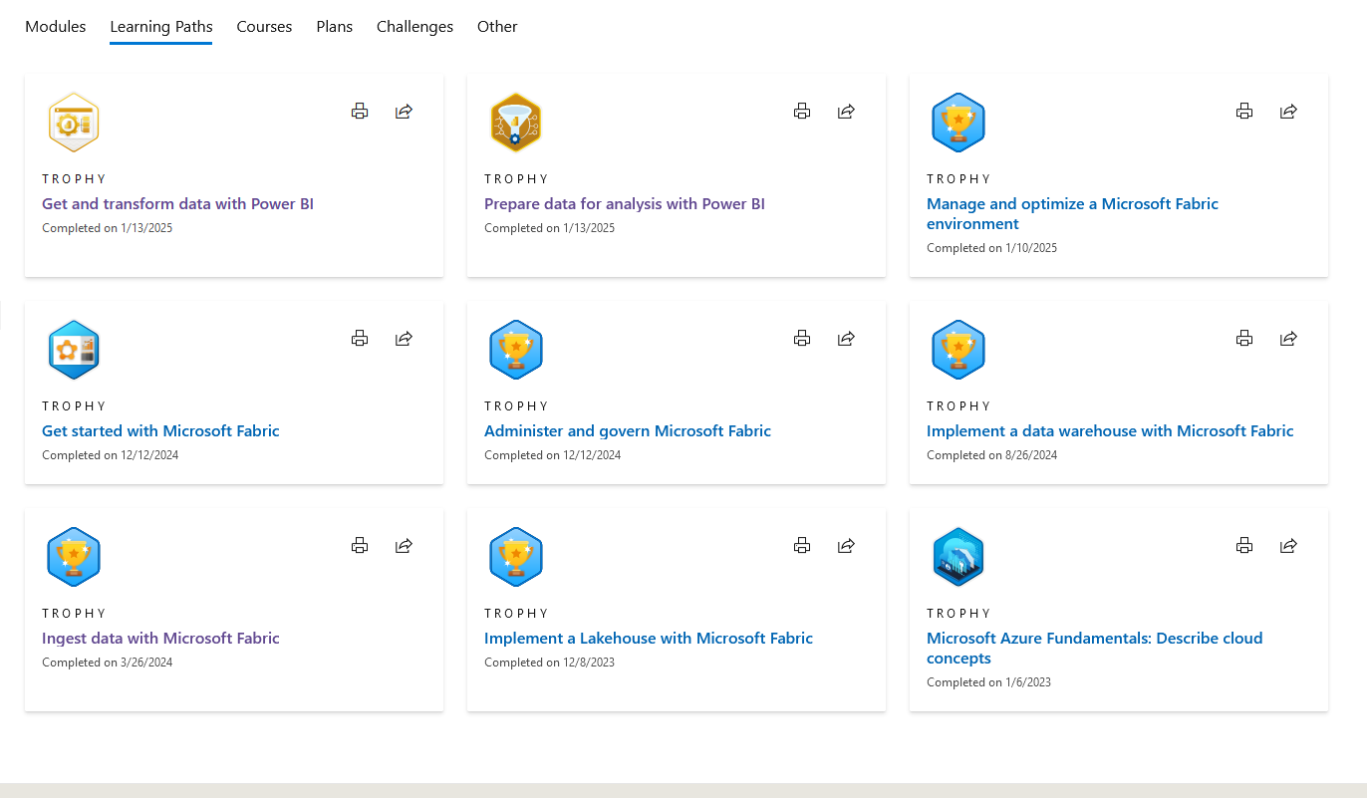Select the Learning Paths tab

[x=161, y=27]
